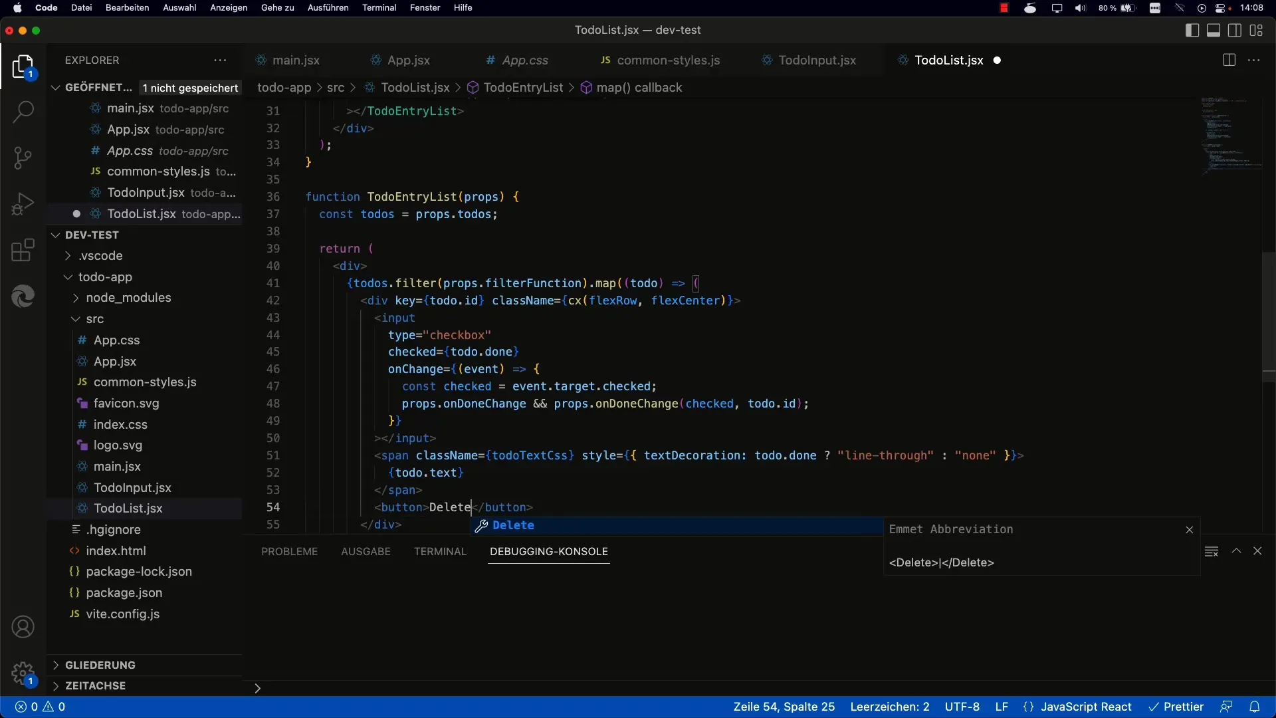
Task: Customize layout icon in title bar
Action: click(1256, 30)
